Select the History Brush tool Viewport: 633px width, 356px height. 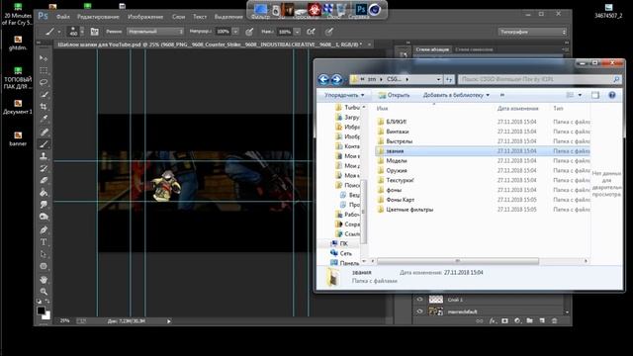click(44, 168)
